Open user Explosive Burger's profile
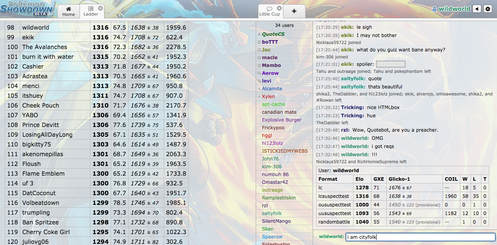The height and width of the screenshot is (245, 497). pyautogui.click(x=281, y=120)
